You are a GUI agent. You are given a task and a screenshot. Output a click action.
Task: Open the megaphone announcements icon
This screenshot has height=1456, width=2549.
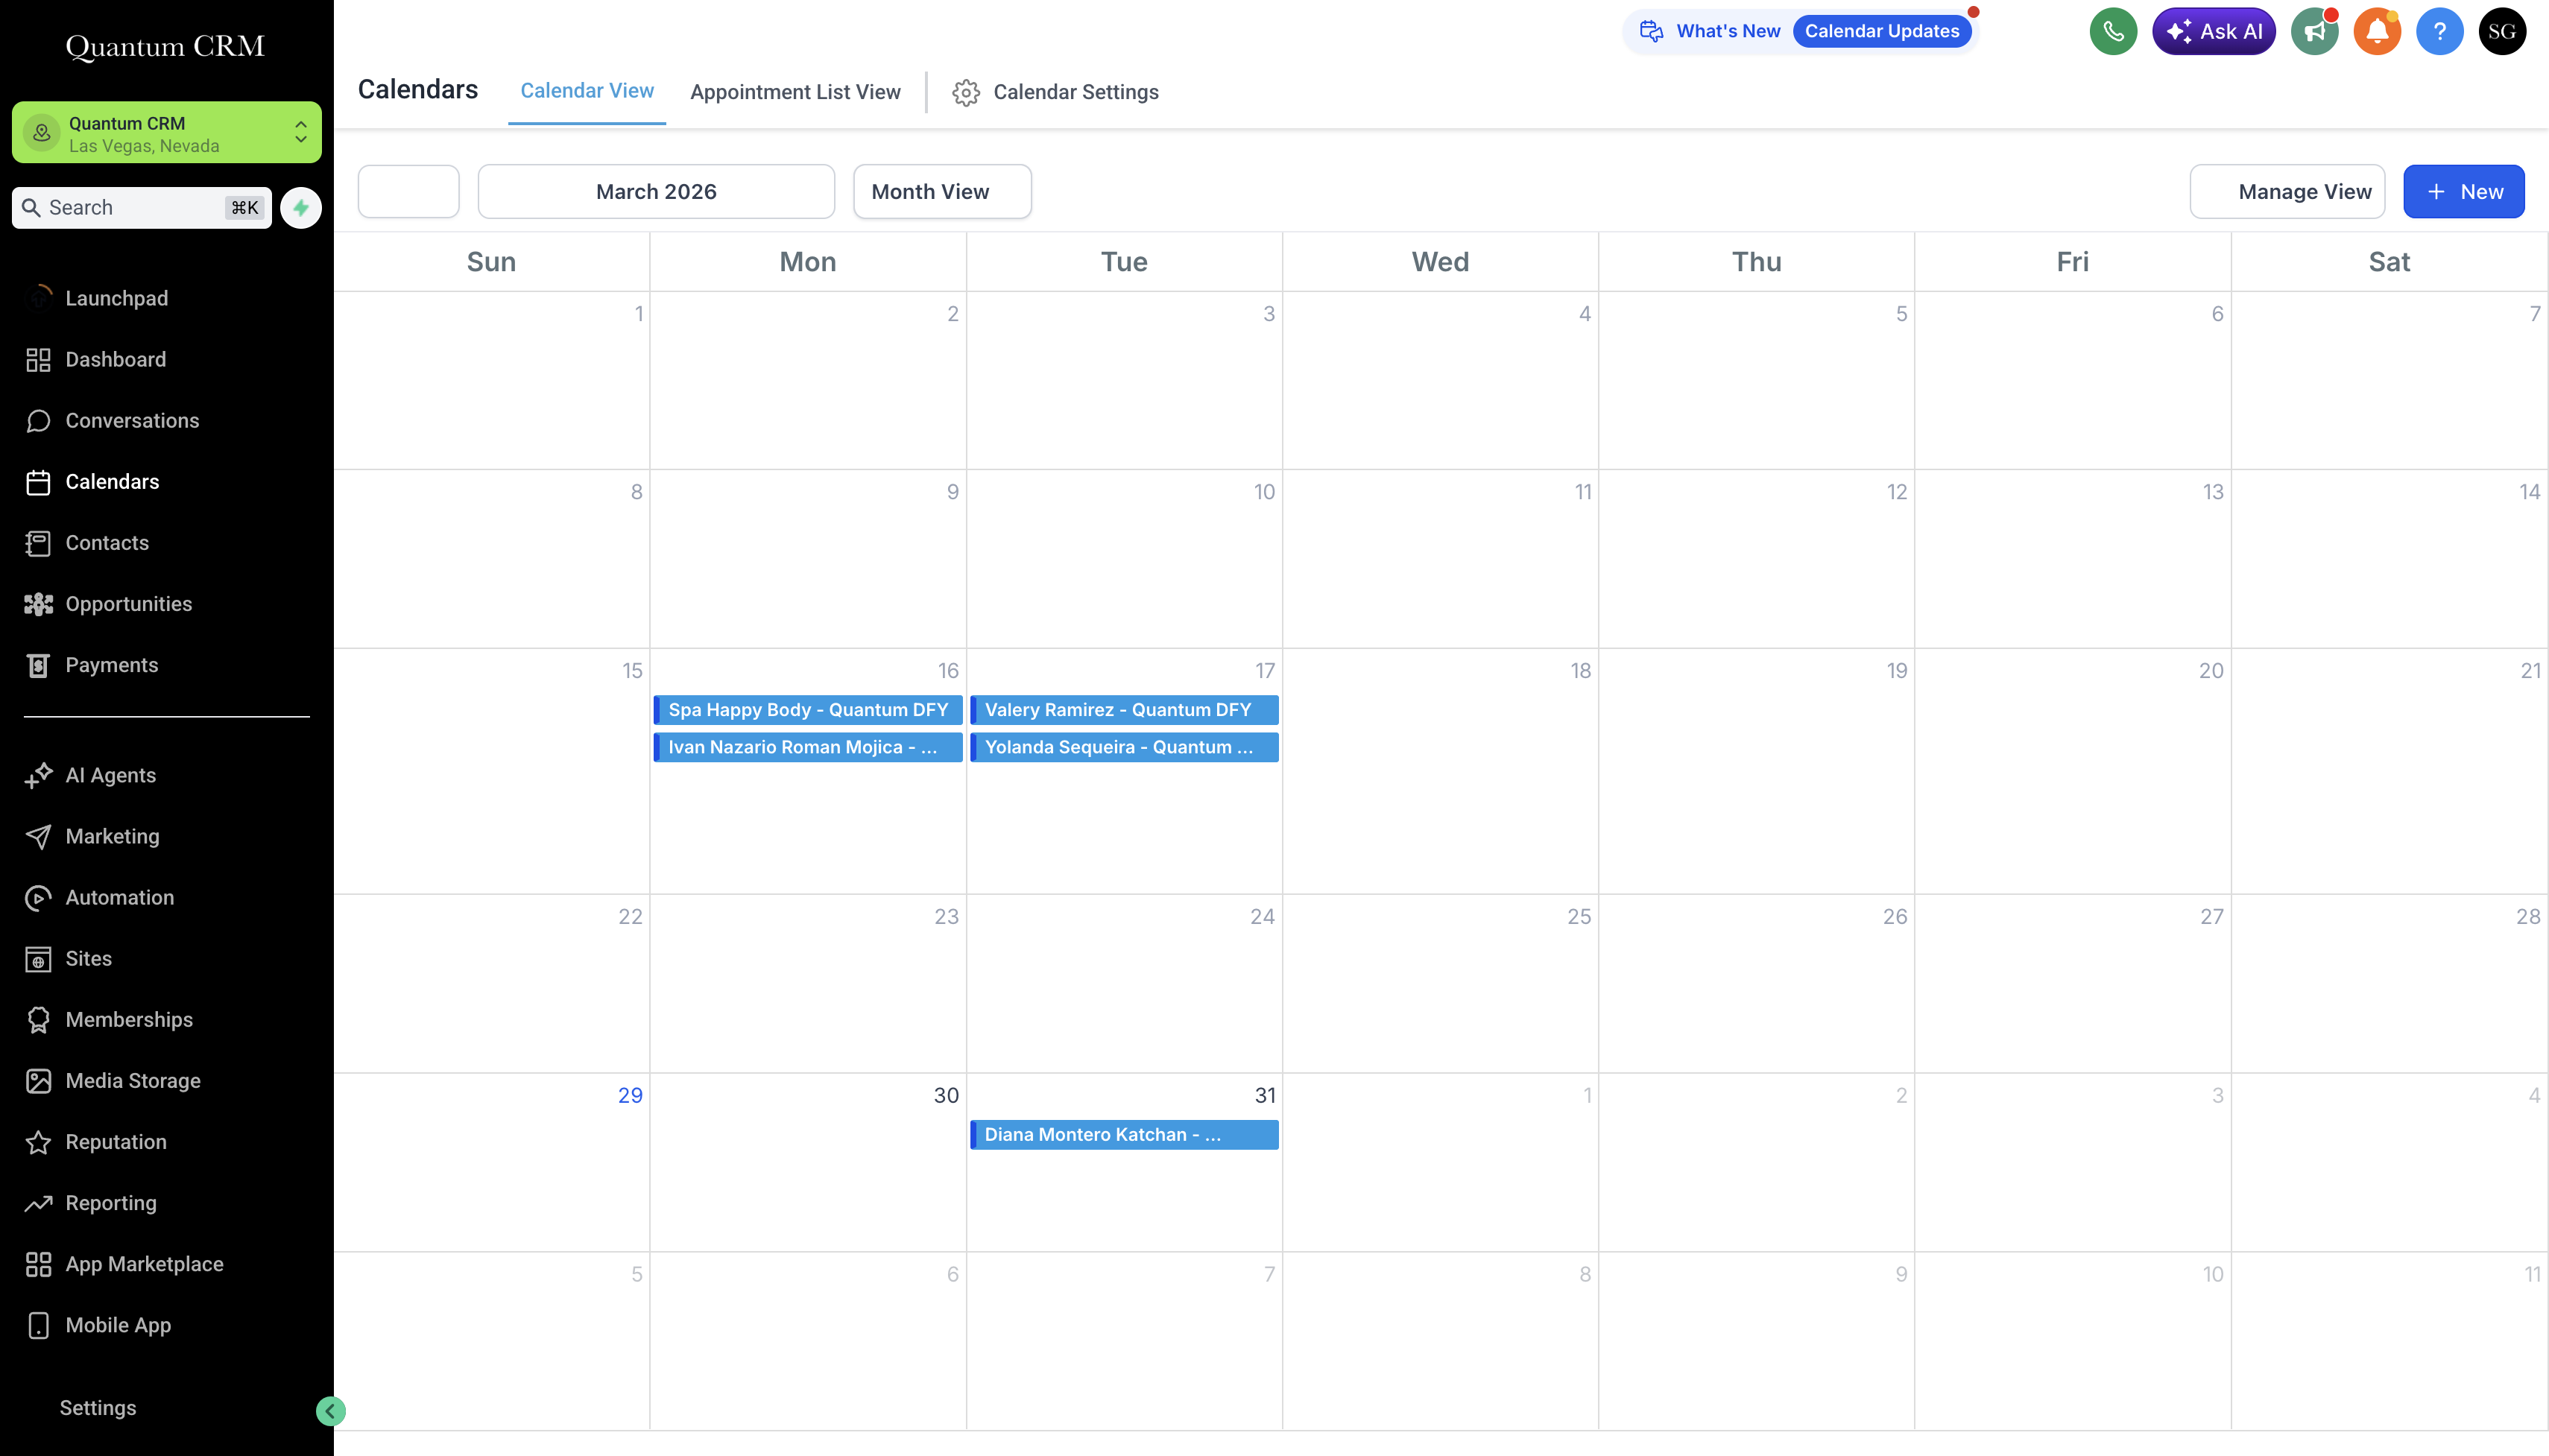point(2314,32)
